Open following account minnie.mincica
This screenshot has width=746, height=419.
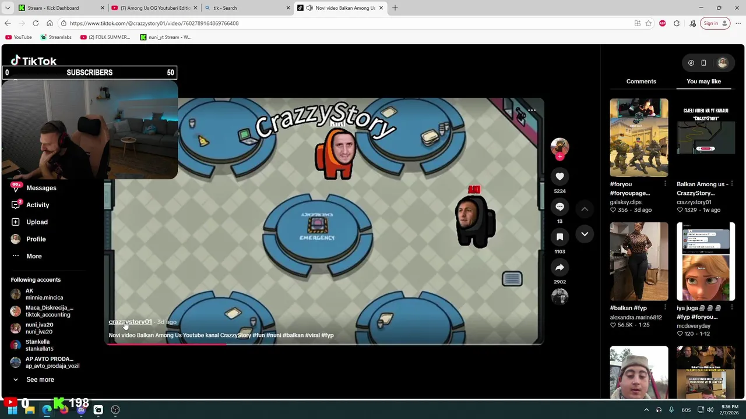[37, 294]
